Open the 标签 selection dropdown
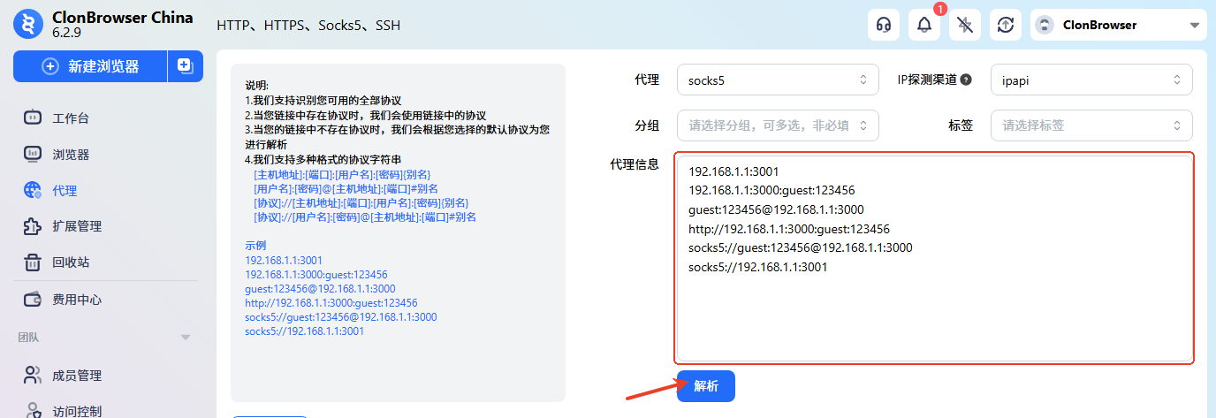This screenshot has width=1216, height=418. coord(1091,125)
